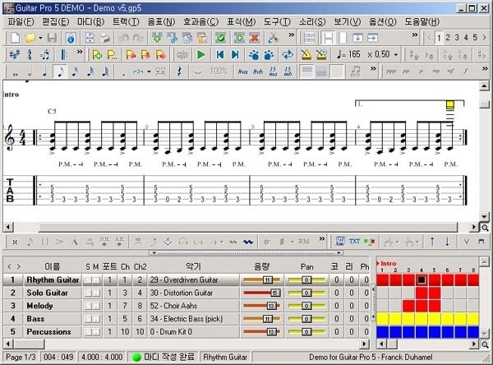Screen dimensions: 493x365
Task: Click the blue vibrato wave icon
Action: 248,242
